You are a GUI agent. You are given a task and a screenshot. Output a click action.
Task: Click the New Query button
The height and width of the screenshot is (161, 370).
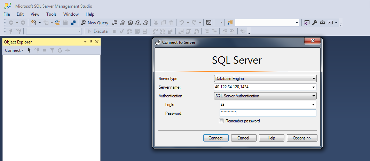pos(95,23)
